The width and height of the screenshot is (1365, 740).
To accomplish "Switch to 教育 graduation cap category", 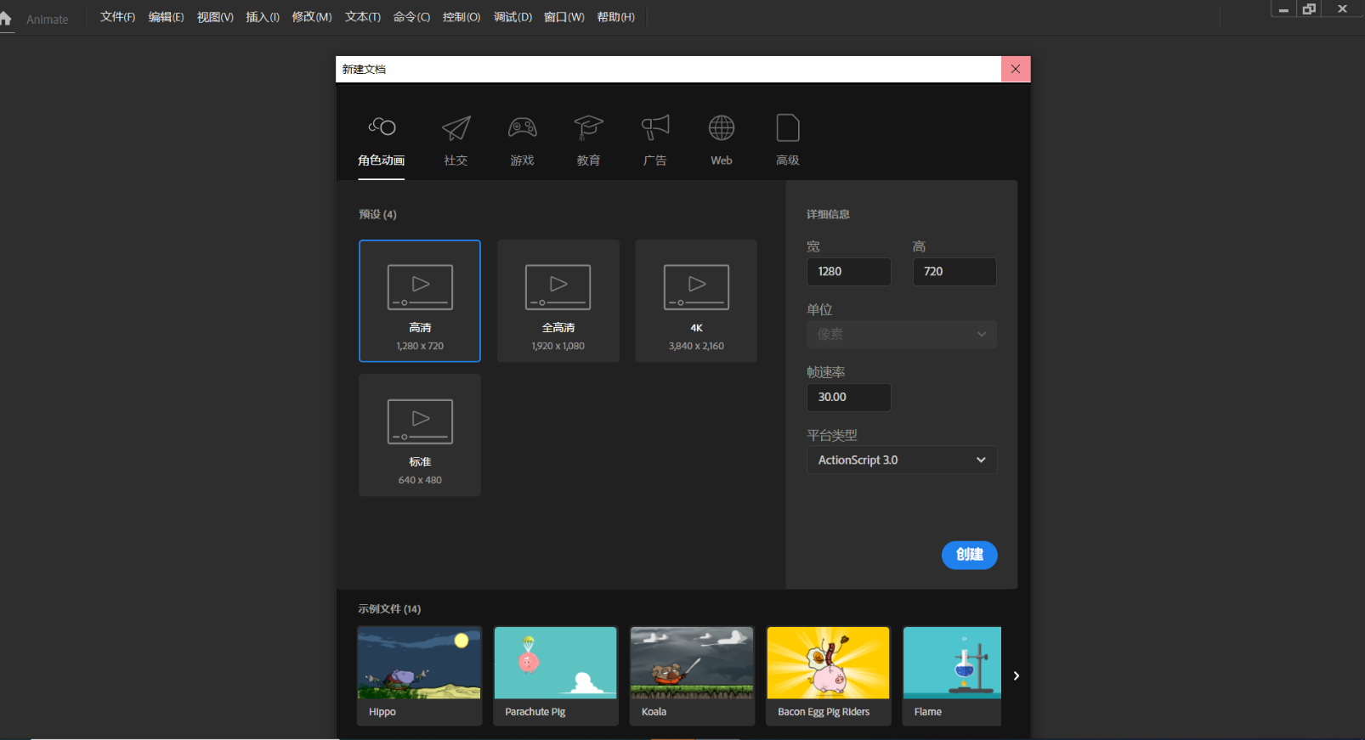I will click(588, 128).
